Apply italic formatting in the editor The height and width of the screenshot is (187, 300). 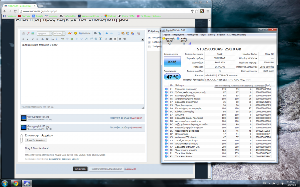(x=28, y=39)
